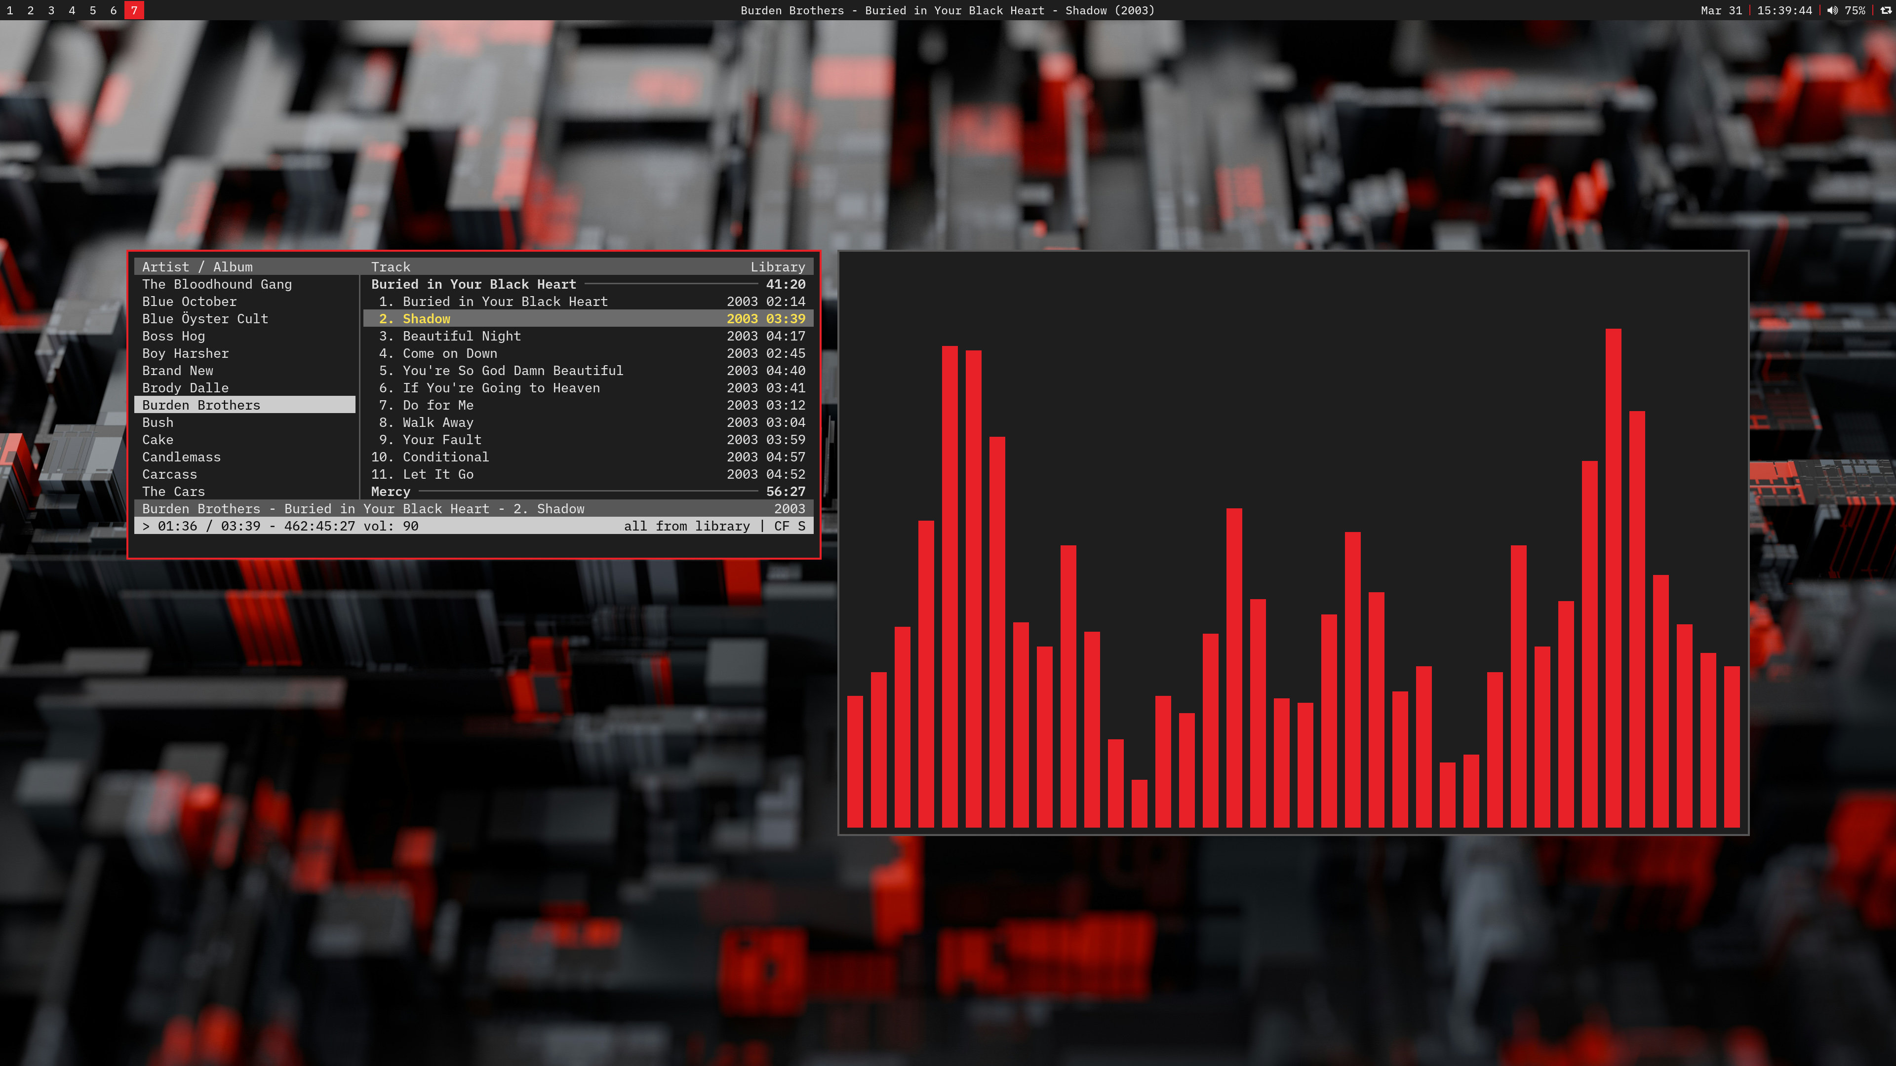
Task: Select track 4 Come on Down
Action: click(588, 353)
